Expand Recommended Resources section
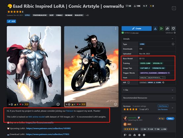 [x=149, y=98]
